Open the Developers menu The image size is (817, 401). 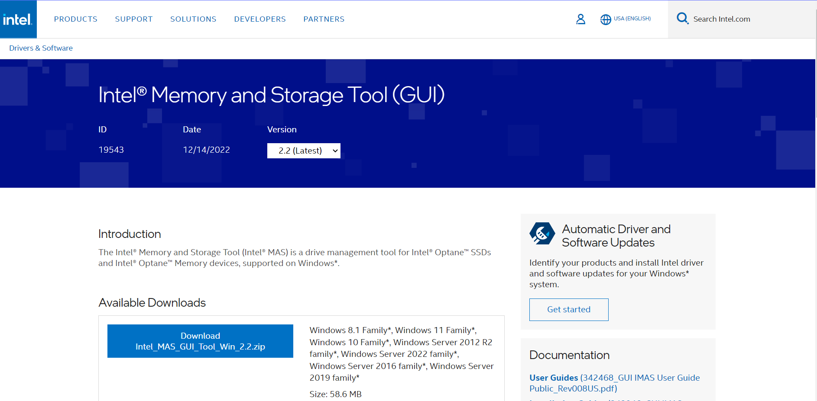260,19
